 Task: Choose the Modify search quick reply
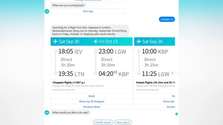pos(103,123)
